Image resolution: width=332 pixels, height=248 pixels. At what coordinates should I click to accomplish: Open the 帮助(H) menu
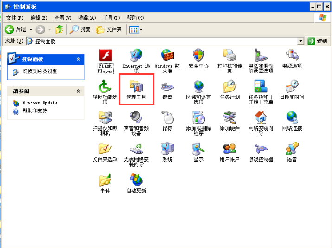coord(135,18)
